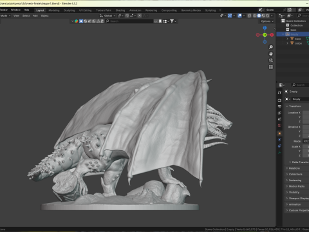Viewport: 309px width, 232px height.
Task: Click the green Y axis on navigation gizmo
Action: pyautogui.click(x=265, y=35)
